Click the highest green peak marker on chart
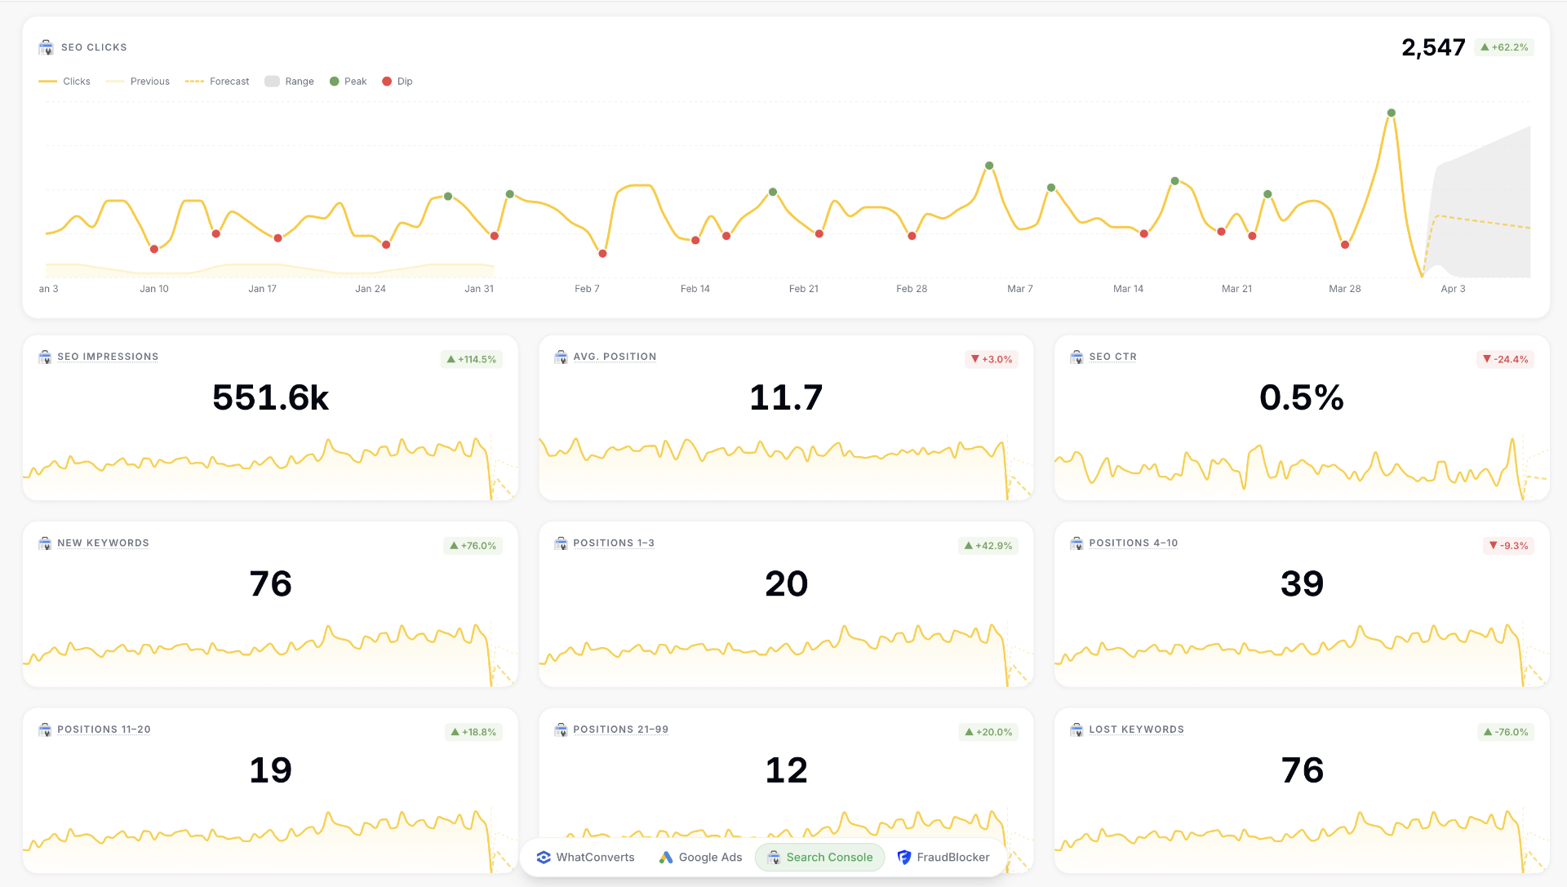 1392,113
